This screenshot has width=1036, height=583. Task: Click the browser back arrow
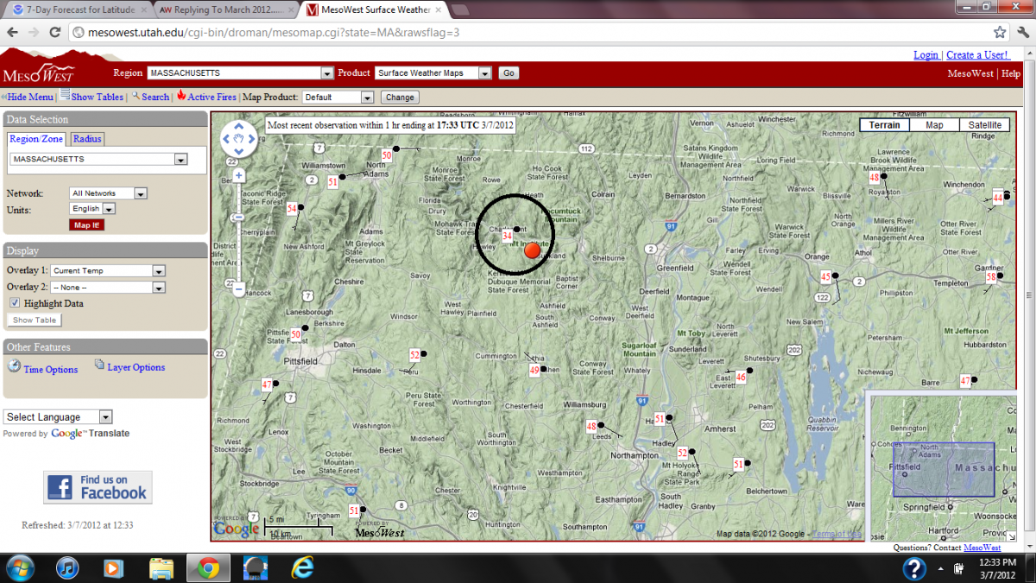point(12,32)
